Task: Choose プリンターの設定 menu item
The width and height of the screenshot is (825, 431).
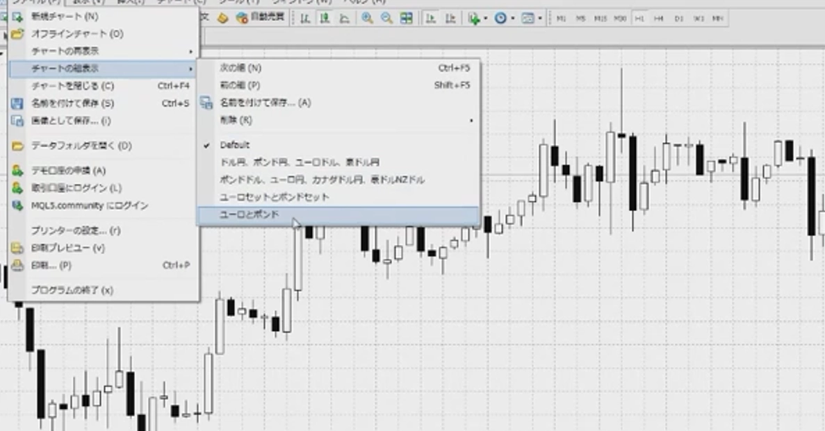Action: (104, 230)
